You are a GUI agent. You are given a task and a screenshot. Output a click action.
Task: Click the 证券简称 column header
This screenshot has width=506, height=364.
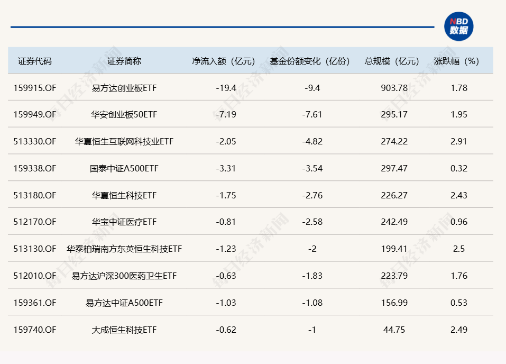[124, 61]
